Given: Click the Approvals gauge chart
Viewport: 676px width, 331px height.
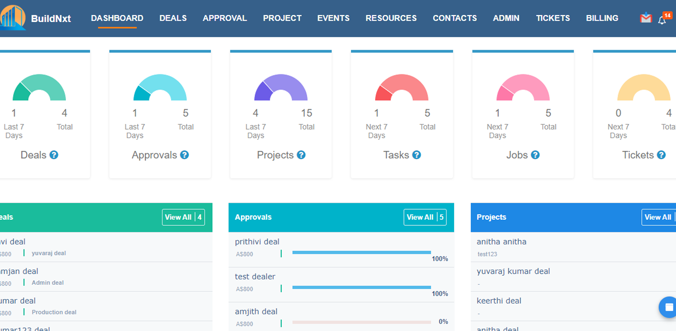Looking at the screenshot, I should point(160,88).
